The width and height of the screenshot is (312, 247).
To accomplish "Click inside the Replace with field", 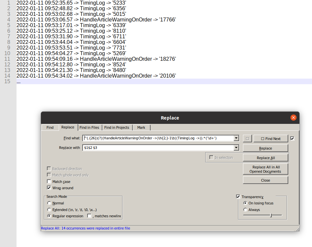I will [x=158, y=148].
